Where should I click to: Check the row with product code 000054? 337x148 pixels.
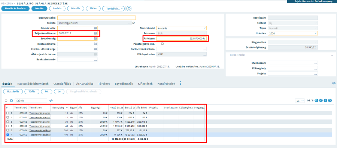pyautogui.click(x=7, y=130)
